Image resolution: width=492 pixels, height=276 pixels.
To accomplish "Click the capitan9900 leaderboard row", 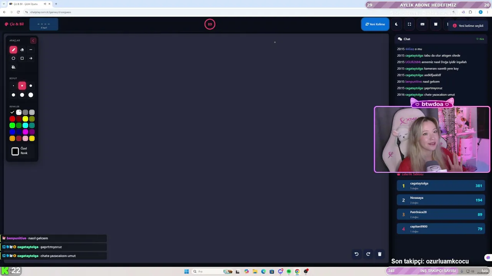I will pos(441,228).
